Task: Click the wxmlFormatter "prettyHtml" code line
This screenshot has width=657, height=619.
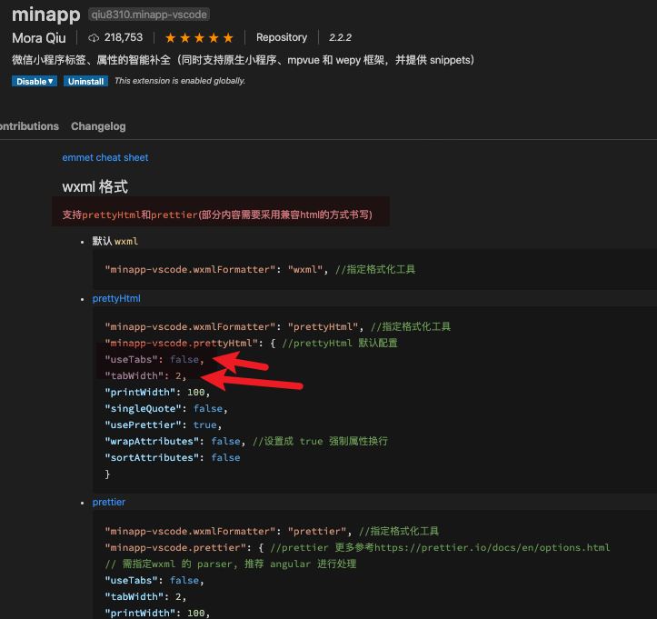Action: coord(278,327)
